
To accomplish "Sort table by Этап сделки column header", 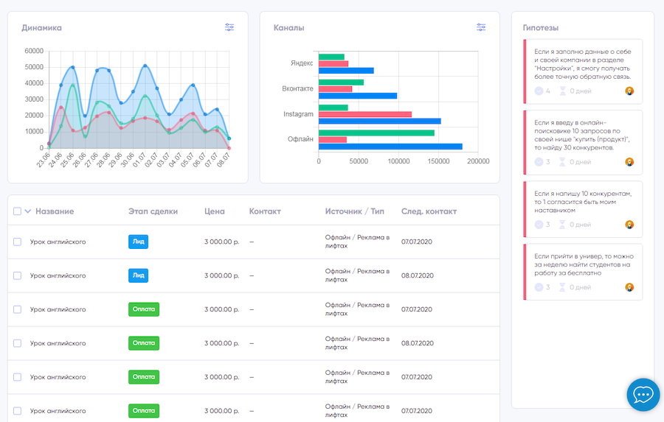I will pyautogui.click(x=153, y=211).
